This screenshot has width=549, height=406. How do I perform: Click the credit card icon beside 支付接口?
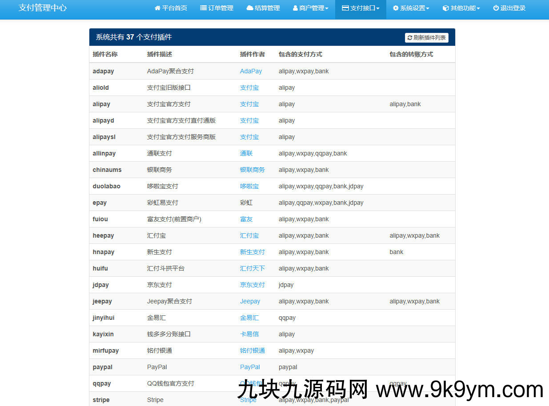pyautogui.click(x=345, y=8)
